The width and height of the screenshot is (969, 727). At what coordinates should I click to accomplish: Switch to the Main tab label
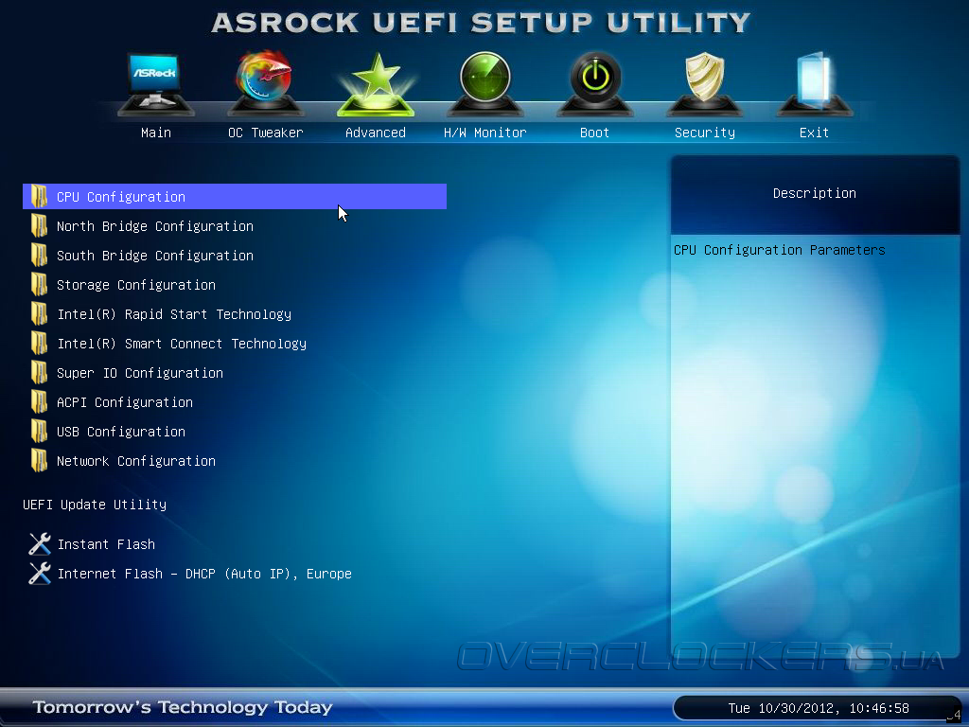point(156,133)
